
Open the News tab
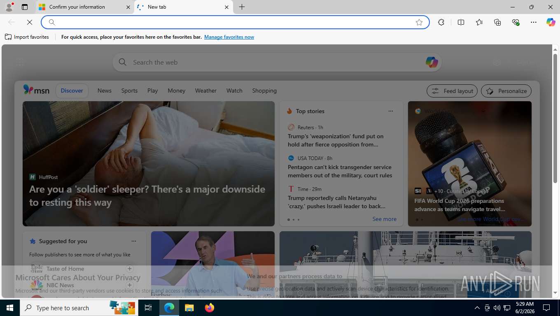(105, 91)
